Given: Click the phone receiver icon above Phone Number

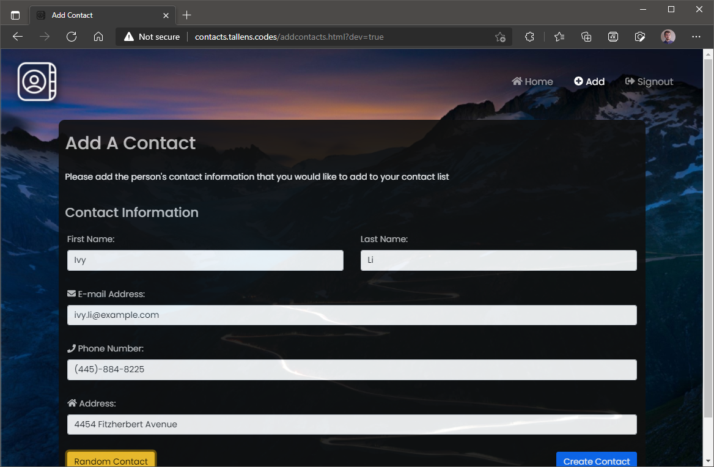Looking at the screenshot, I should click(72, 348).
